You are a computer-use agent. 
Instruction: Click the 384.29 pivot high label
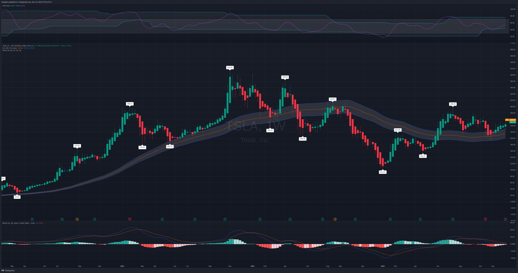click(285, 77)
